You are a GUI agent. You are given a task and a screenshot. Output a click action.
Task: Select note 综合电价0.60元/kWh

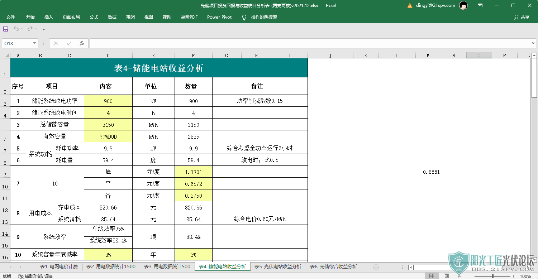(x=260, y=219)
